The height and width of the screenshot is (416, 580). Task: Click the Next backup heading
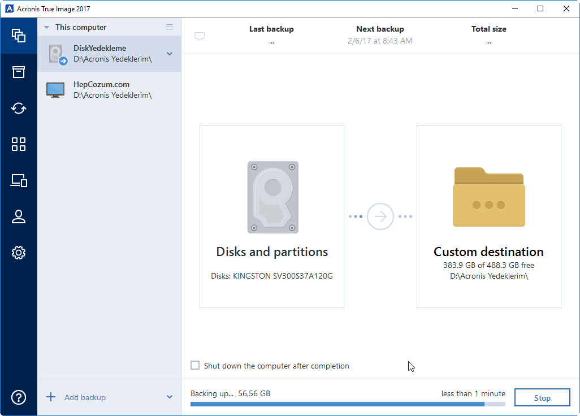click(380, 29)
